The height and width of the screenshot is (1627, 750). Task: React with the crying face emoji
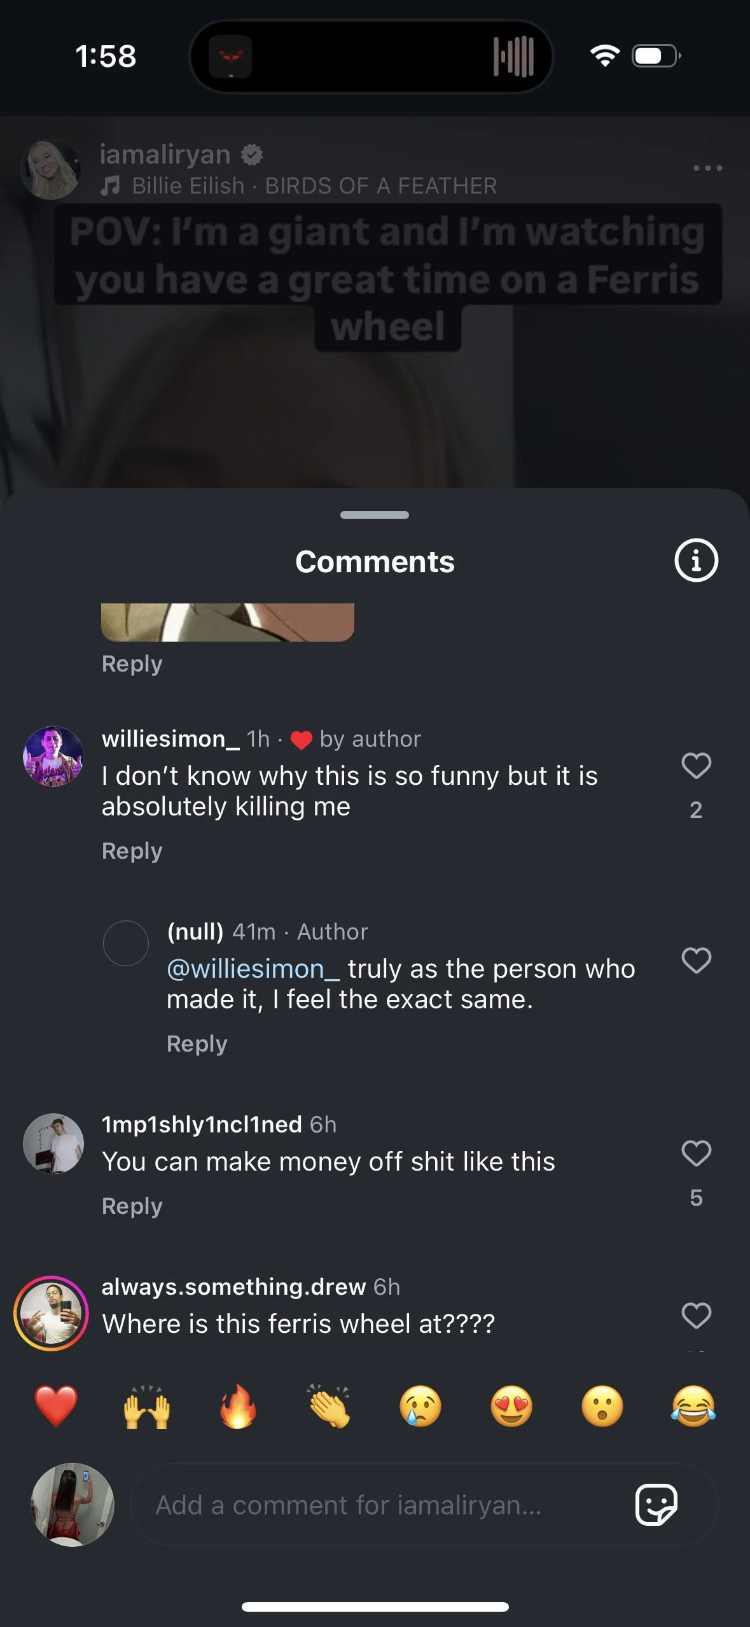[420, 1405]
